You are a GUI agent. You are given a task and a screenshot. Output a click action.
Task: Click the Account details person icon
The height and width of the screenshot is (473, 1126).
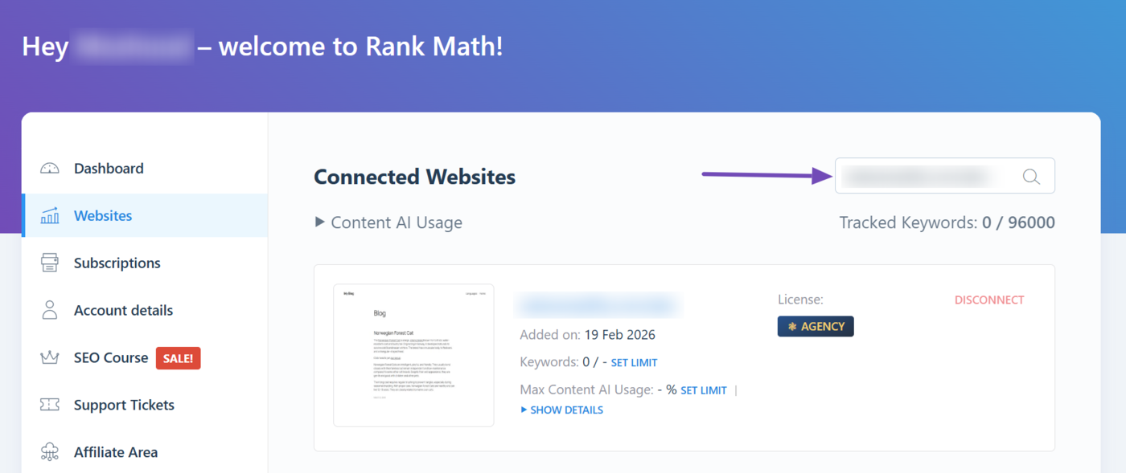50,310
